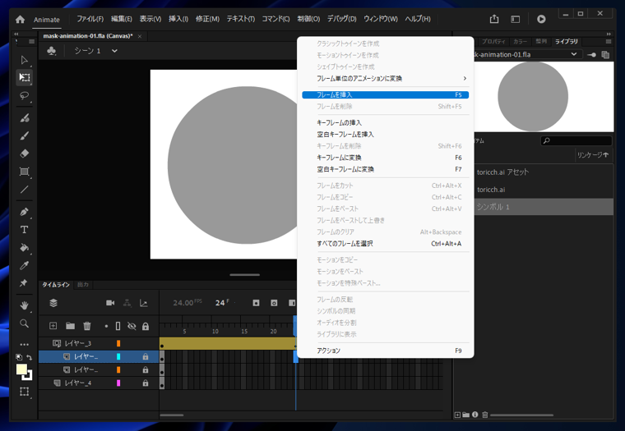Select the Zoom magnifier tool
The width and height of the screenshot is (625, 431).
[24, 324]
